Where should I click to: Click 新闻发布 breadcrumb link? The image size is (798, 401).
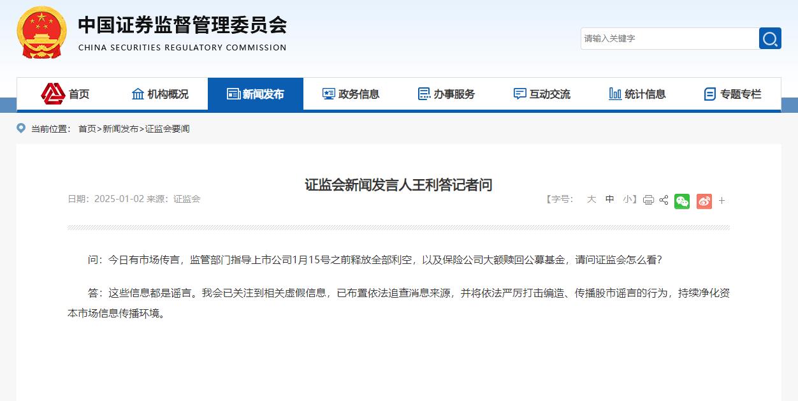click(x=120, y=129)
